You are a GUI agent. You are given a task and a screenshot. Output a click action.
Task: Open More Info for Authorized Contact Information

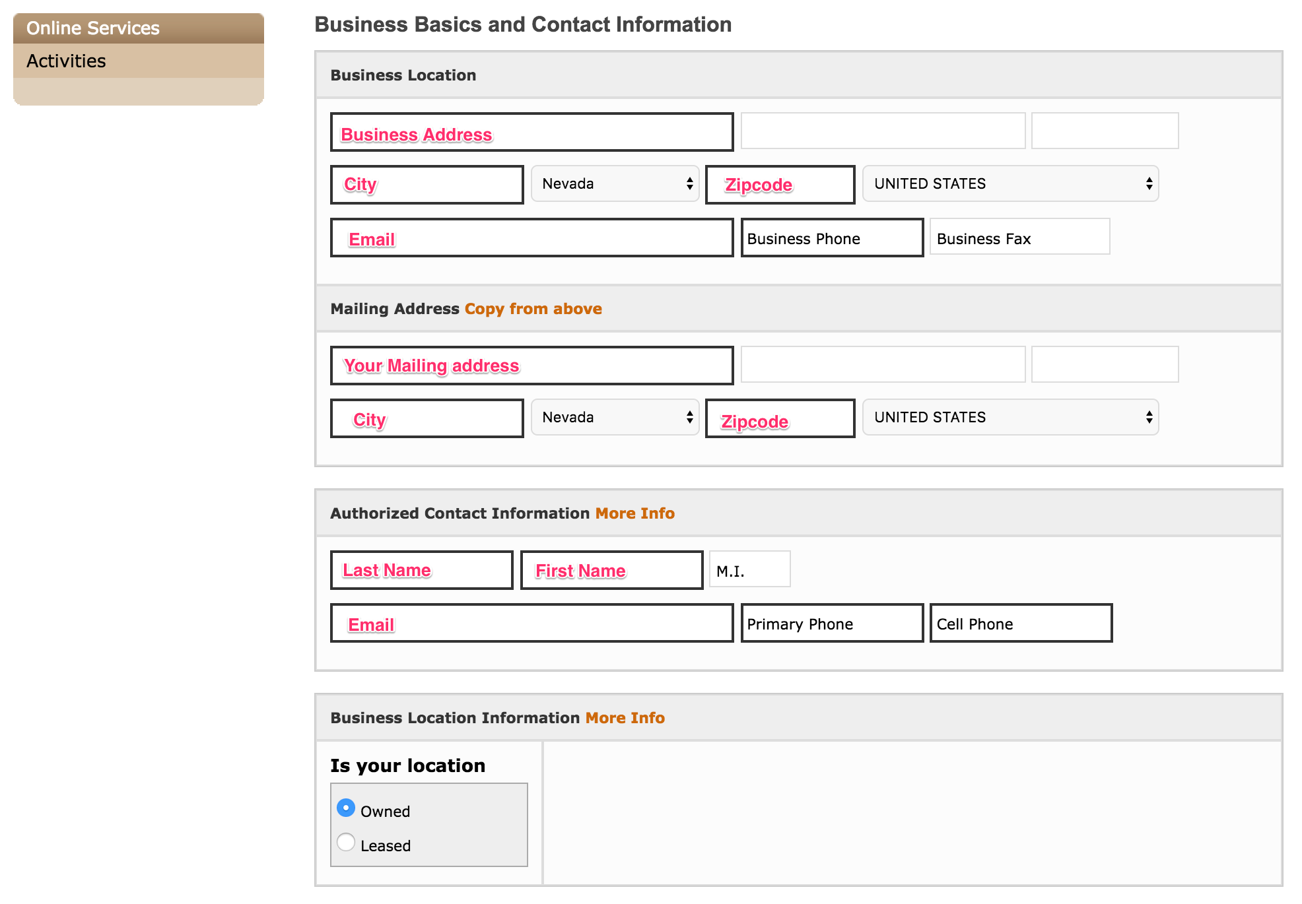pyautogui.click(x=635, y=513)
